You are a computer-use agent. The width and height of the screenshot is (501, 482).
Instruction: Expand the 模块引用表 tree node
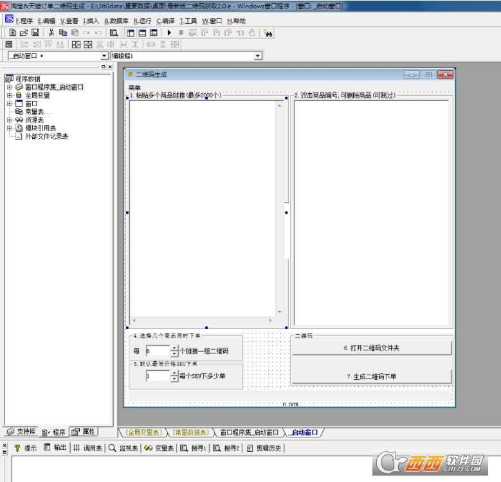tap(10, 128)
